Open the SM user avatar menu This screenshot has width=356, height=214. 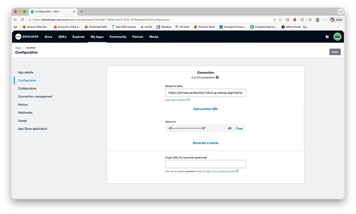tap(337, 37)
